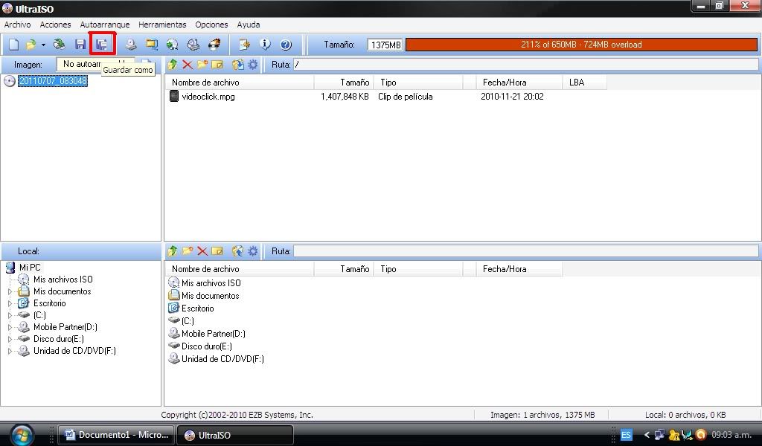Screen dimensions: 762x446
Task: Click New folder icon in image toolbar
Action: pos(202,64)
